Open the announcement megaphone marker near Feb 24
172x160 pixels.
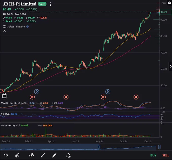32,97
